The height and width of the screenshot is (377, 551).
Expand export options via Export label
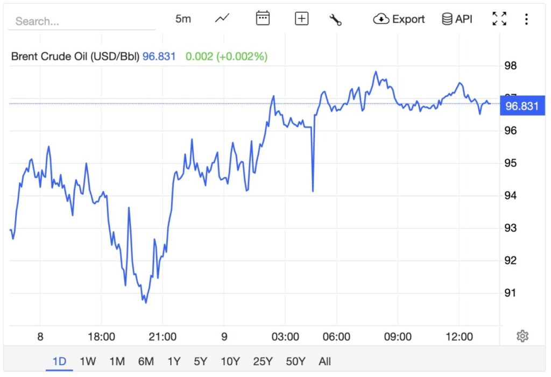click(408, 19)
